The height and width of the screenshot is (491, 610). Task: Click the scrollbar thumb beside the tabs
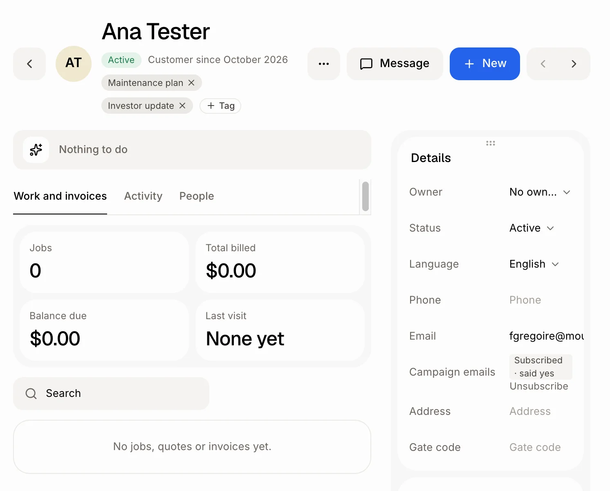366,196
